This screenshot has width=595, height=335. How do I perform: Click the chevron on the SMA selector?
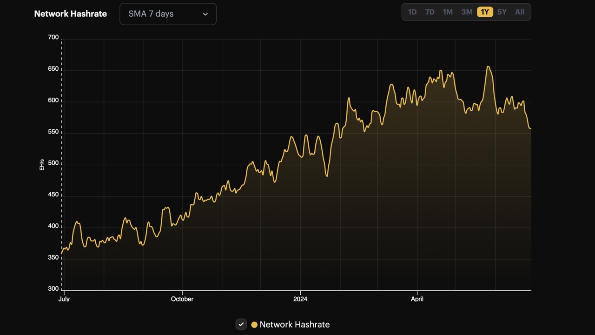tap(205, 14)
